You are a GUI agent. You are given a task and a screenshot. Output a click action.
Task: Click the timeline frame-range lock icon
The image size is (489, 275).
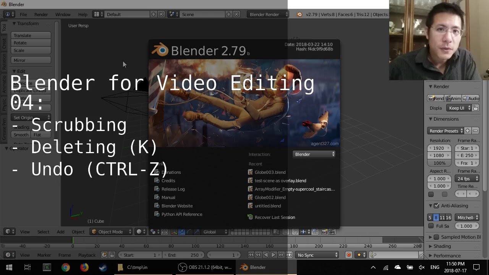coord(112,255)
